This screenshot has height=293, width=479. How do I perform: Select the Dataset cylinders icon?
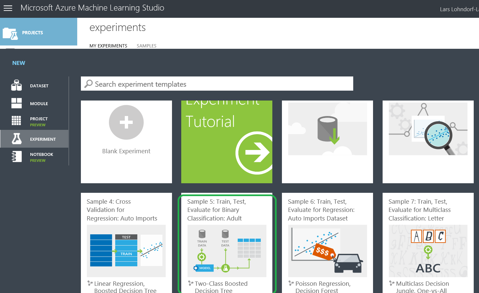coord(17,85)
